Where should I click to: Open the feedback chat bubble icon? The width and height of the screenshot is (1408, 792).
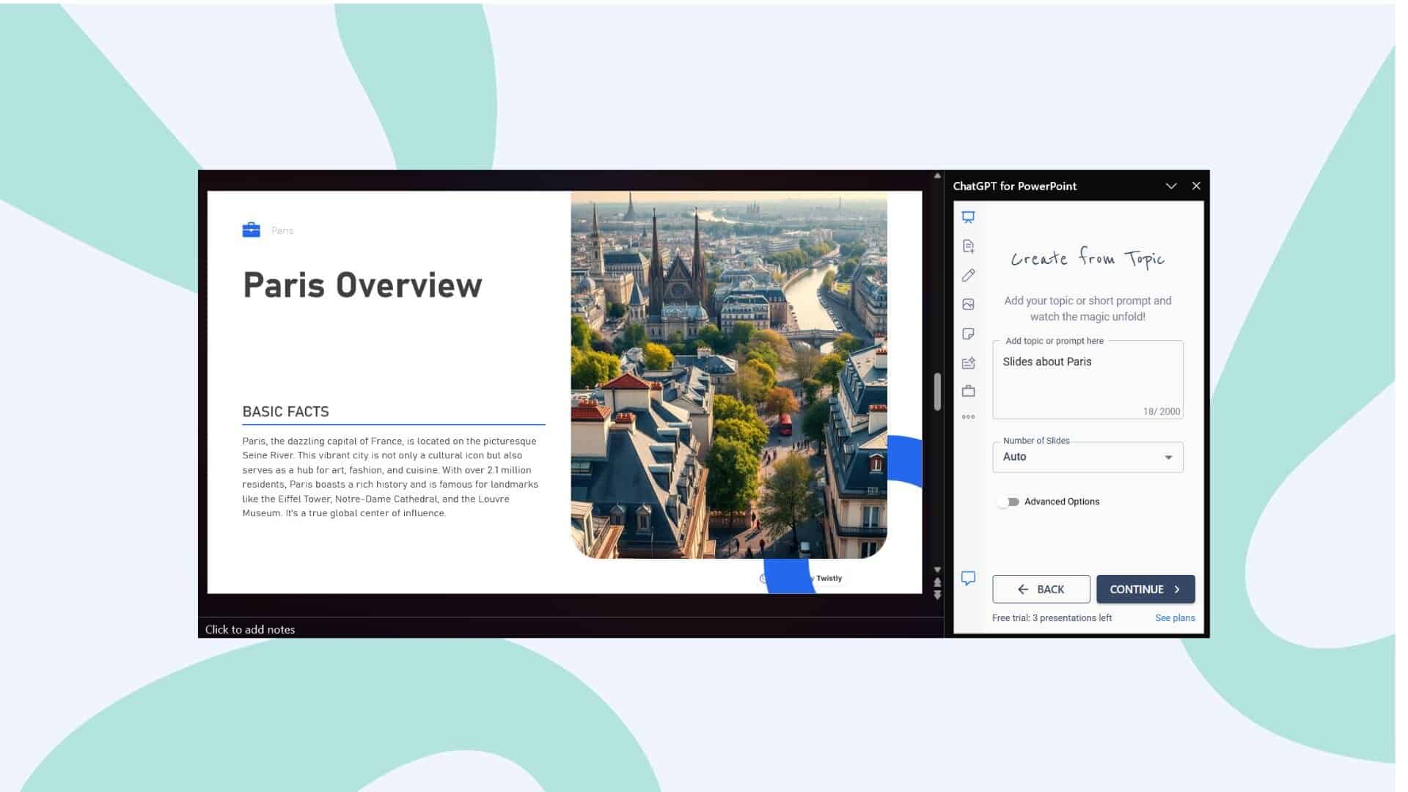[x=968, y=578]
